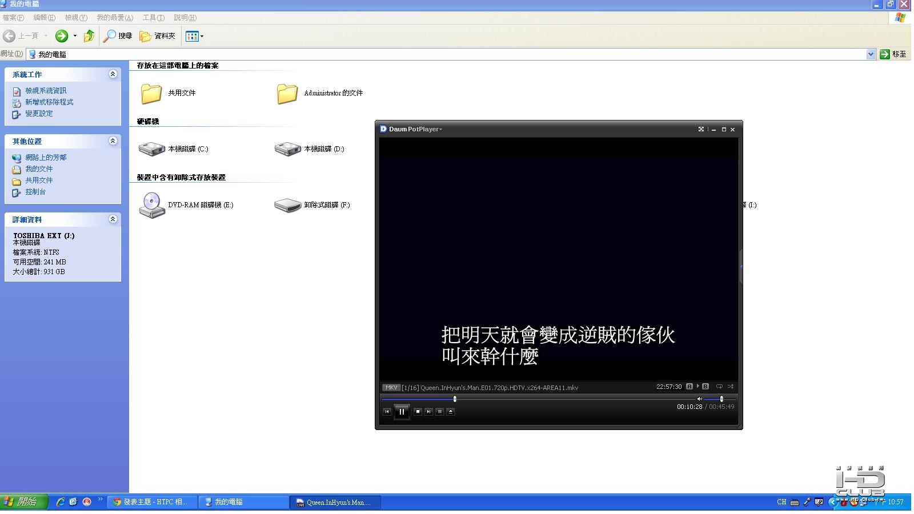Skip to next file in PotPlayer
The width and height of the screenshot is (914, 514).
[x=428, y=411]
